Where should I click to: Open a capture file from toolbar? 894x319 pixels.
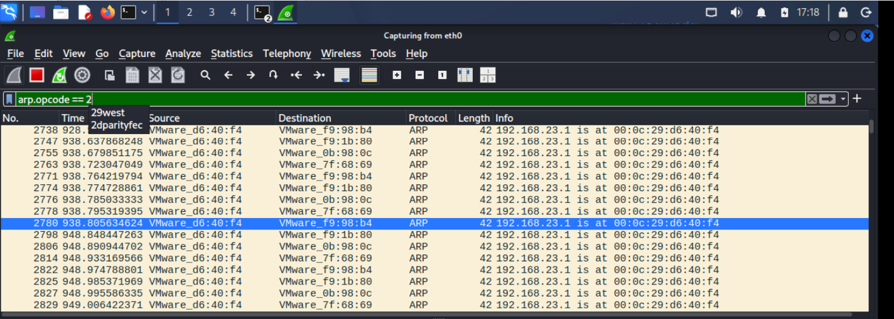click(109, 75)
